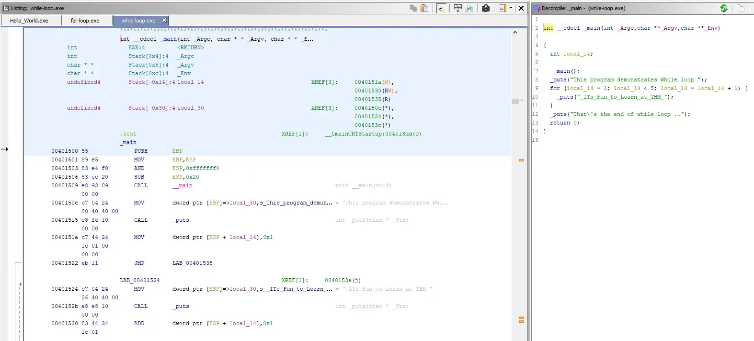754x341 pixels.
Task: Click the ___main call operand at 00401509
Action: coord(182,185)
